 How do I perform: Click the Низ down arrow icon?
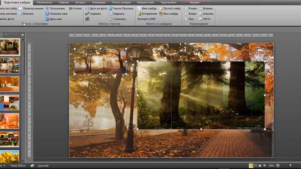coord(186,19)
